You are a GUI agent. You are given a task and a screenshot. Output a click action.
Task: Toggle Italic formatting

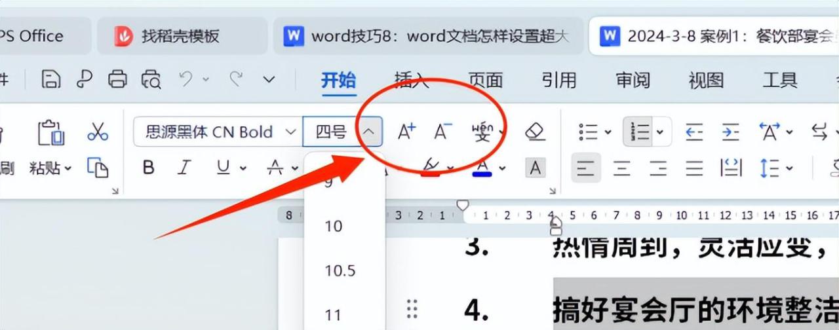point(185,168)
